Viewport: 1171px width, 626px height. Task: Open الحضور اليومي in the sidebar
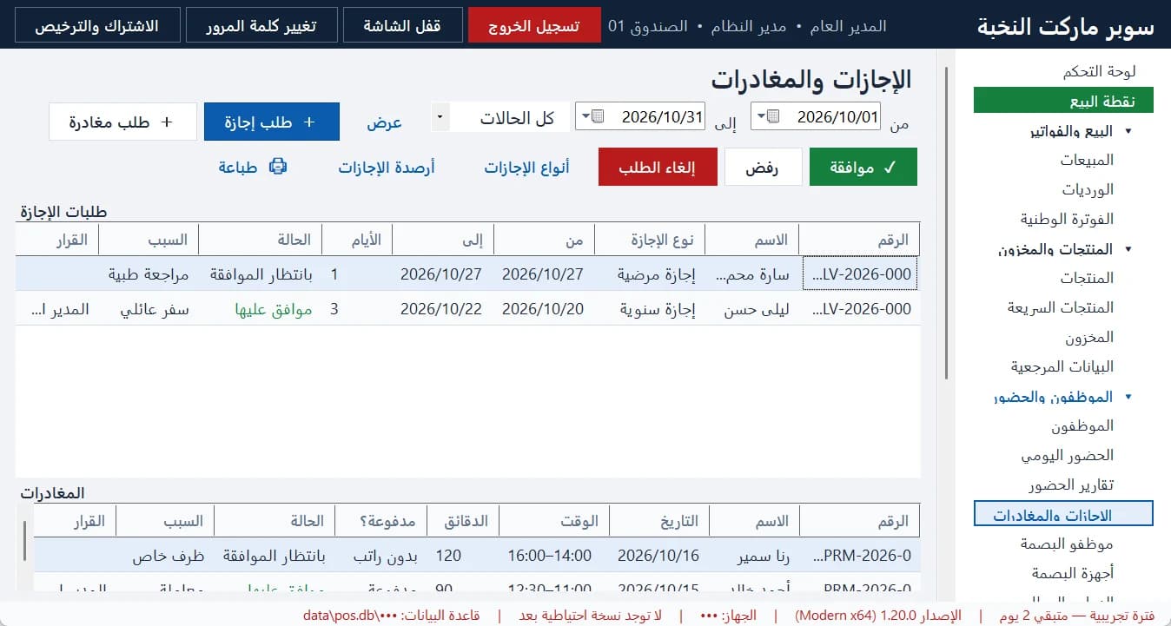tap(1067, 455)
